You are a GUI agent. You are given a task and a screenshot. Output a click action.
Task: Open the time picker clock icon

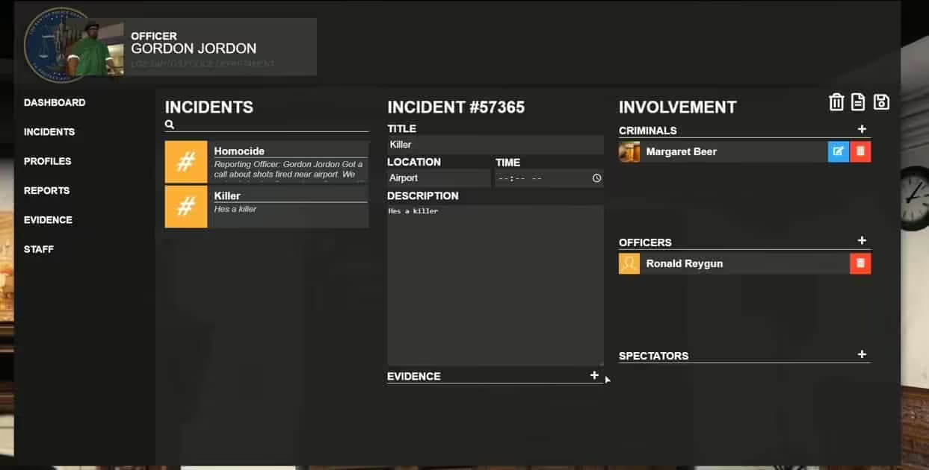pyautogui.click(x=596, y=178)
